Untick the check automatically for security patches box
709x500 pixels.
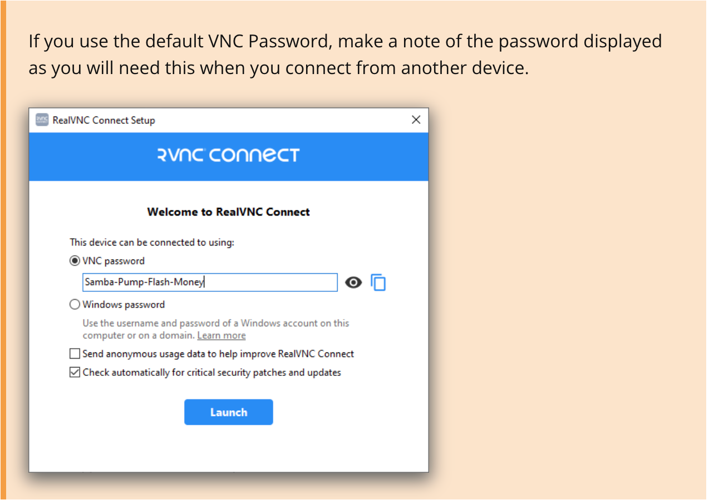(x=75, y=372)
